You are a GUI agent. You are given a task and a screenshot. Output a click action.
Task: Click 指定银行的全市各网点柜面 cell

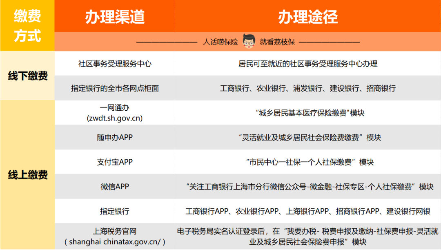pyautogui.click(x=115, y=88)
